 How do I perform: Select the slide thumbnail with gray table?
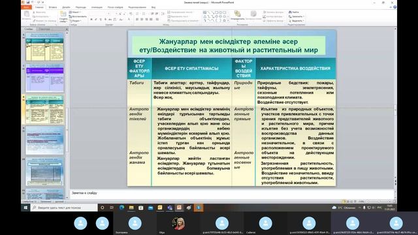(44, 172)
